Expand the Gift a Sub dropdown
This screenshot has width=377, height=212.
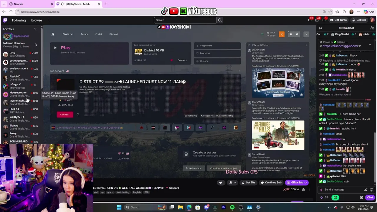tap(305, 183)
